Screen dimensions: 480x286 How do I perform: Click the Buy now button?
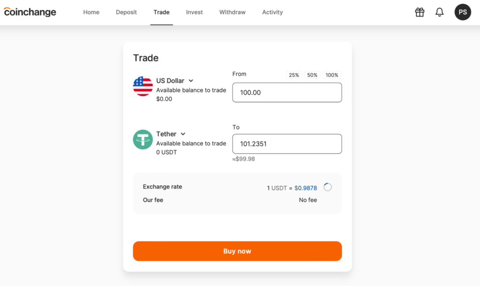237,251
